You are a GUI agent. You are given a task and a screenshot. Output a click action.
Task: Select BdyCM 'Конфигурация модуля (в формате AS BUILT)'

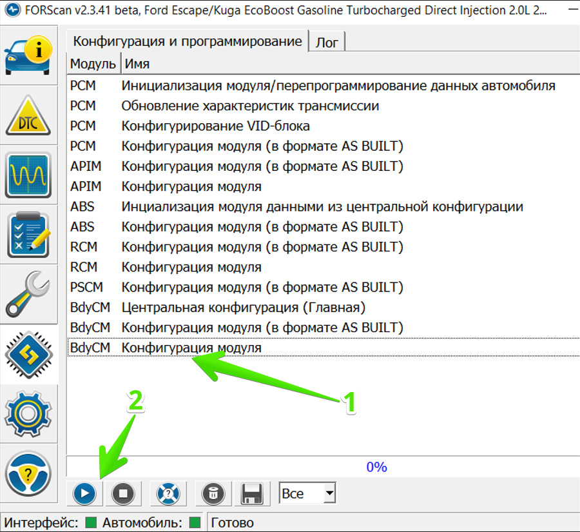(x=324, y=328)
